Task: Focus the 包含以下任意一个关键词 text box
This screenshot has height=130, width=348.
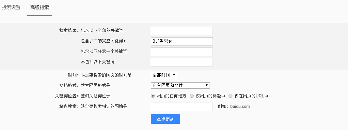Action: pos(182,52)
